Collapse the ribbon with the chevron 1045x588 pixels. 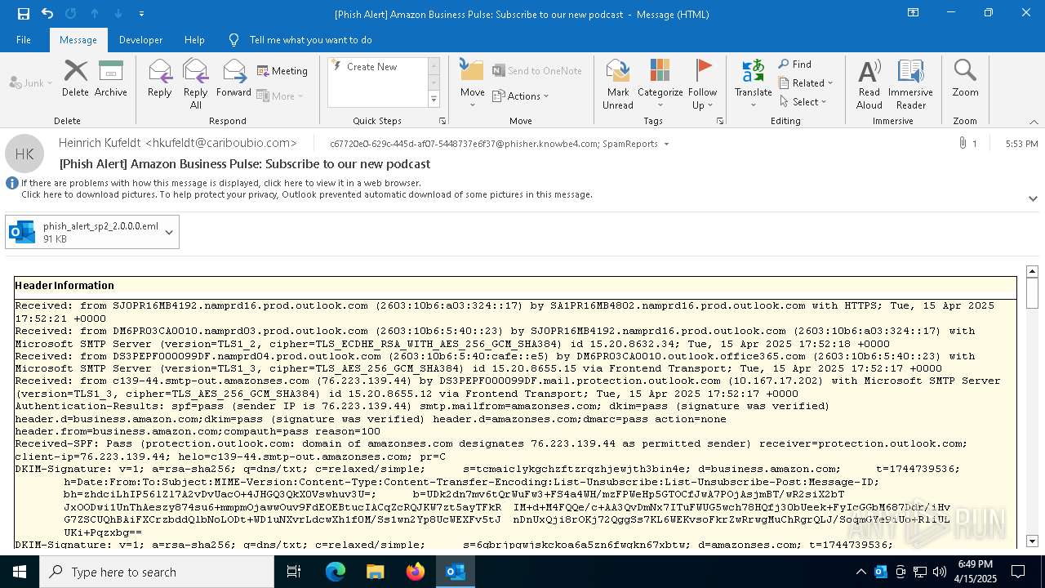[x=1034, y=122]
